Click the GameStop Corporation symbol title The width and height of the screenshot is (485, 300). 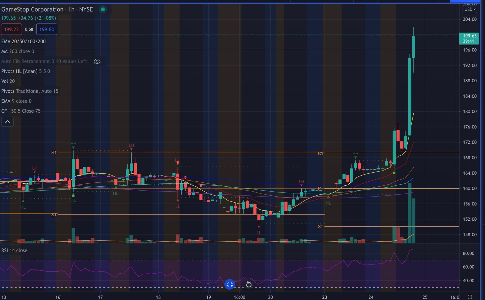32,10
